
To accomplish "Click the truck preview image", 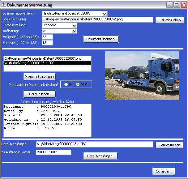I will pyautogui.click(x=142, y=75).
